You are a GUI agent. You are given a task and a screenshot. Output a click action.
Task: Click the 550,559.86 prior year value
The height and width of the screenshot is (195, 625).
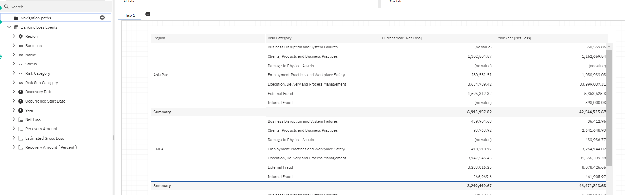click(596, 47)
